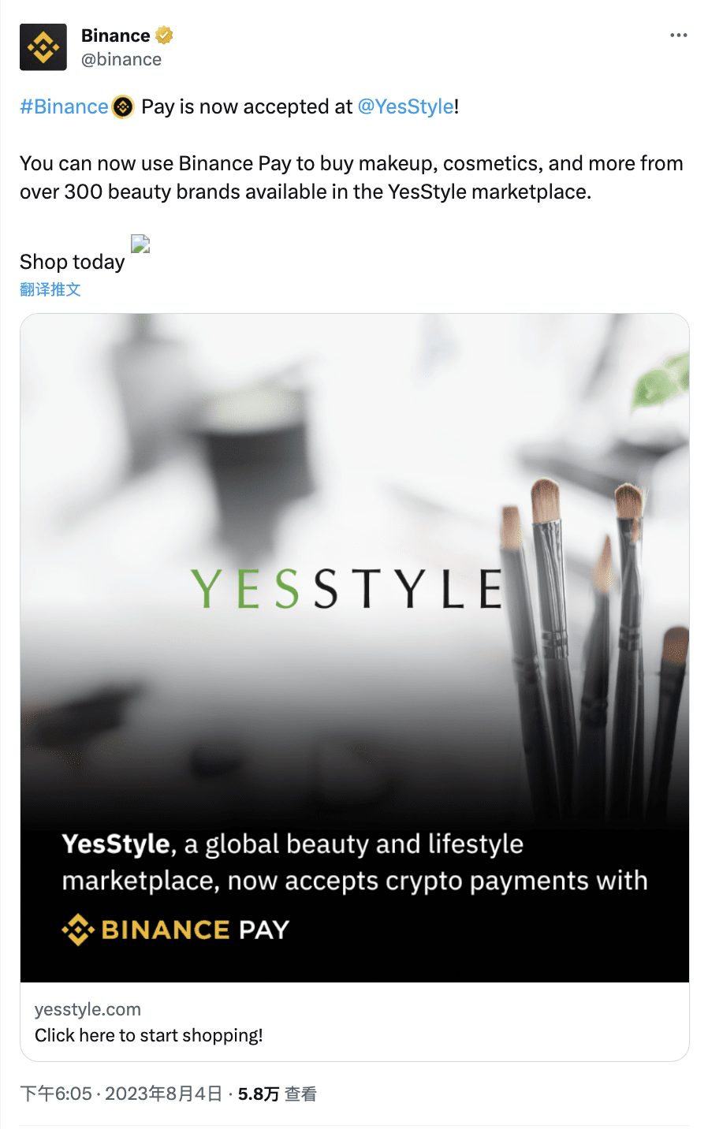Open the @YesStyle mention link
The image size is (708, 1129).
[406, 107]
